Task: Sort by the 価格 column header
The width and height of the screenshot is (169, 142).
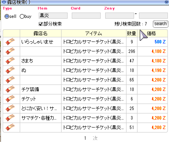Action: 152,34
